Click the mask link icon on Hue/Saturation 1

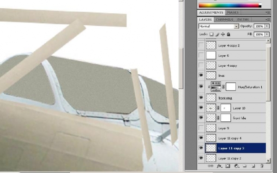point(223,87)
